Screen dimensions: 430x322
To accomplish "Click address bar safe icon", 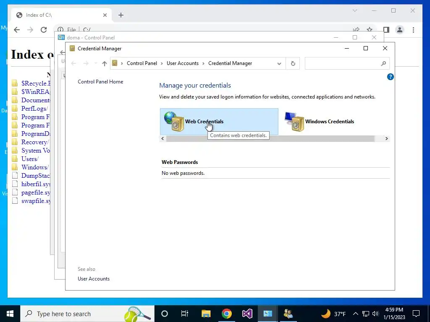I will (x=115, y=63).
